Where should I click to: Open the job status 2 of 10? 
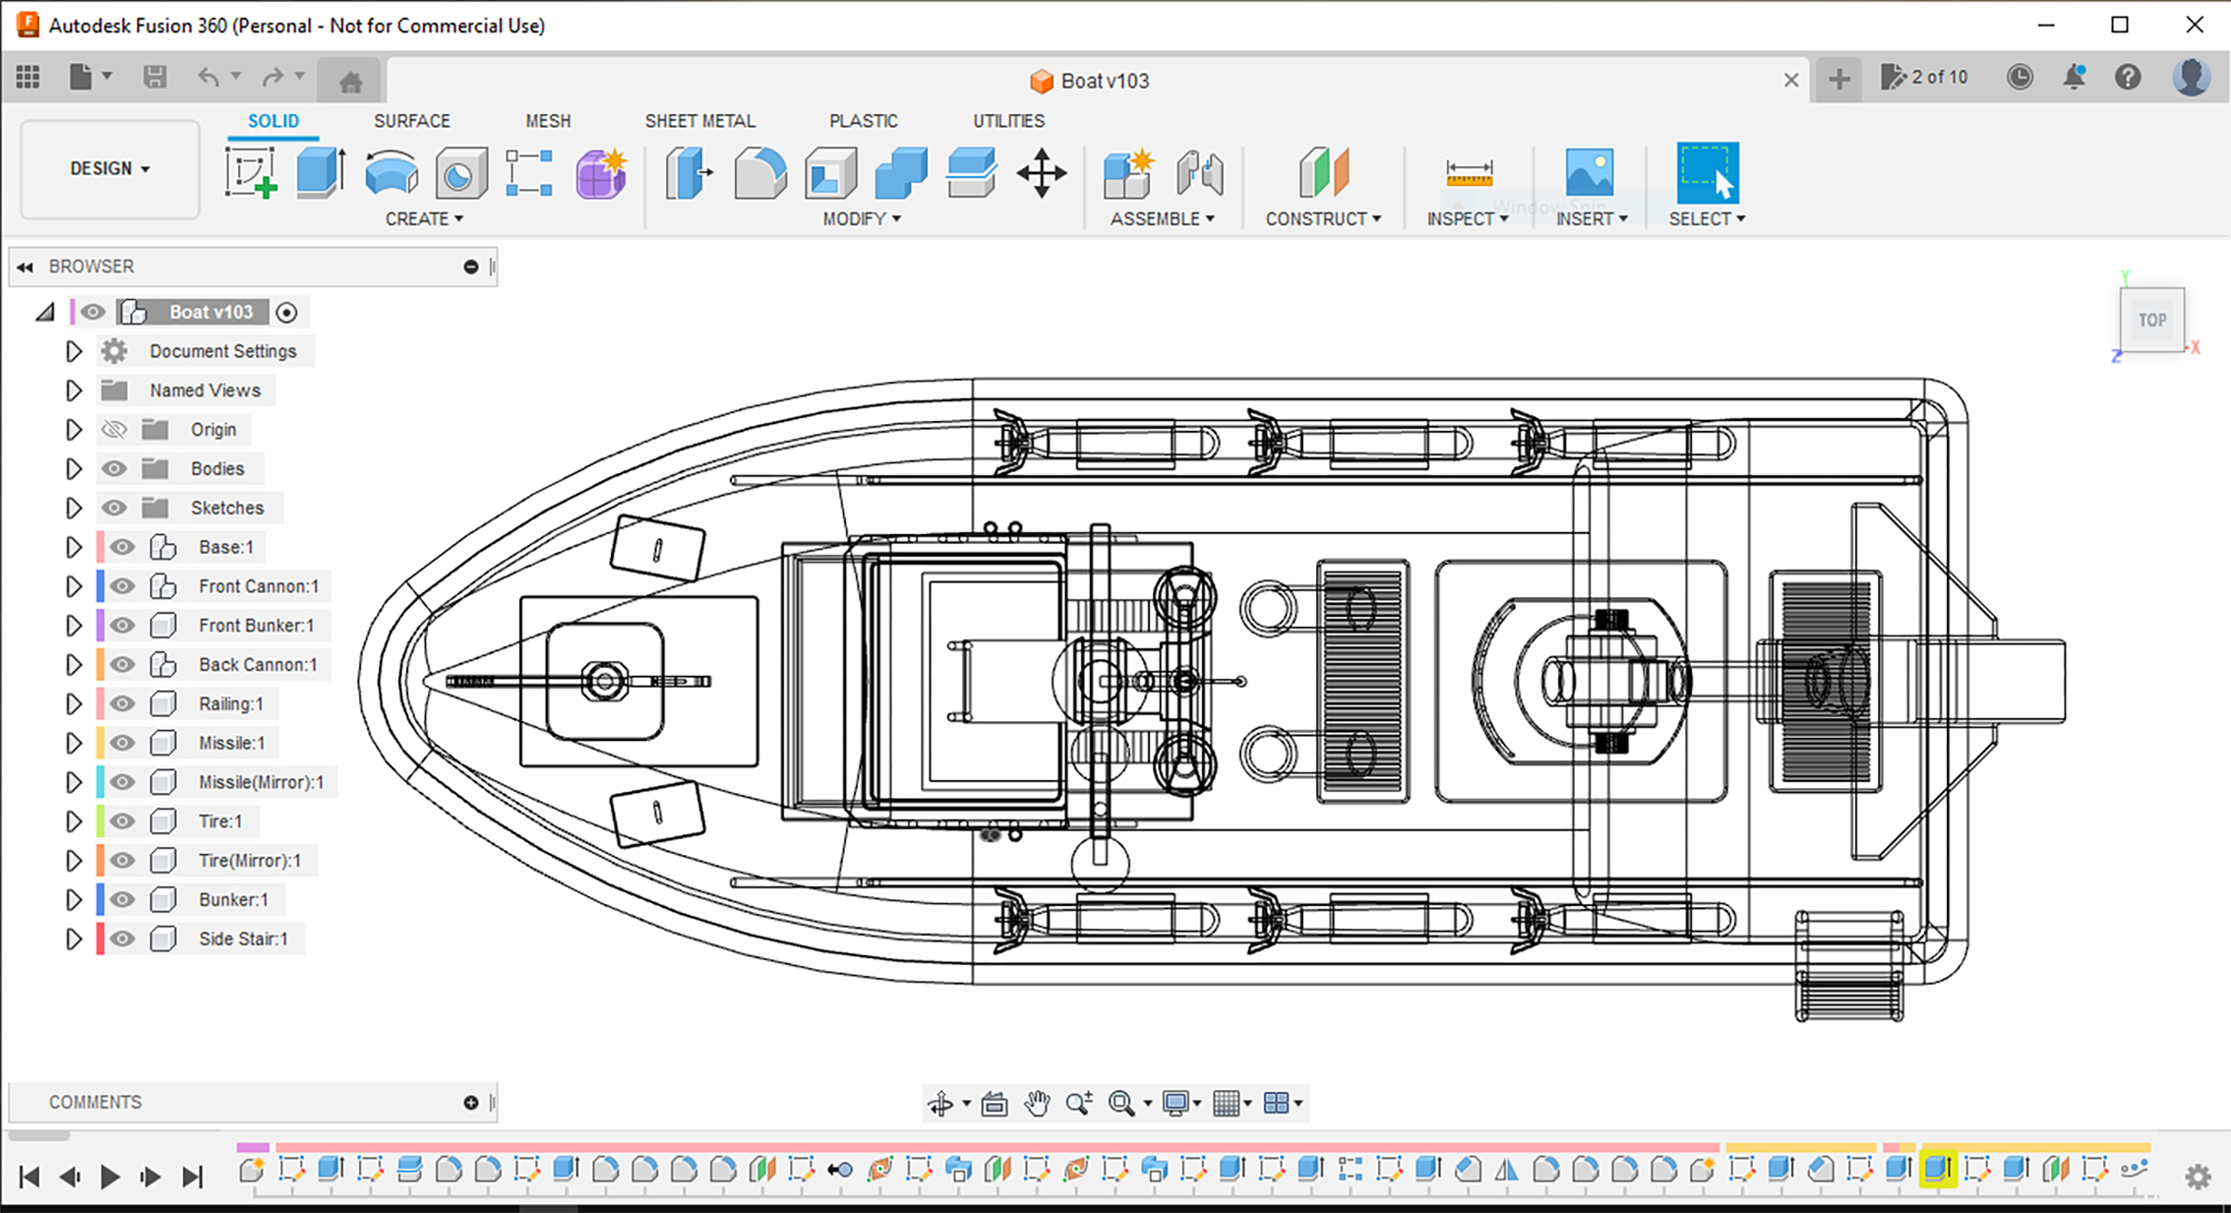point(1924,78)
